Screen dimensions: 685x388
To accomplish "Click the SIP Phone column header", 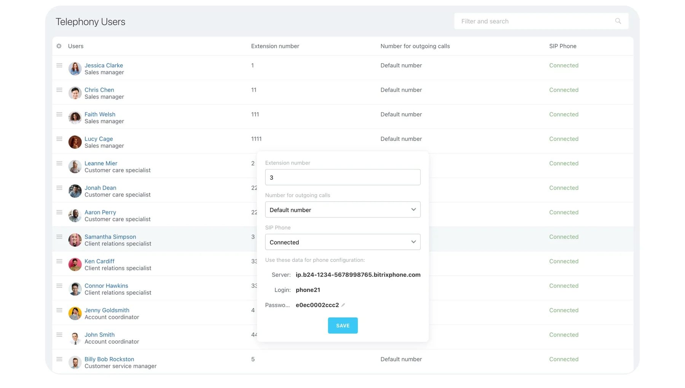I will (562, 46).
